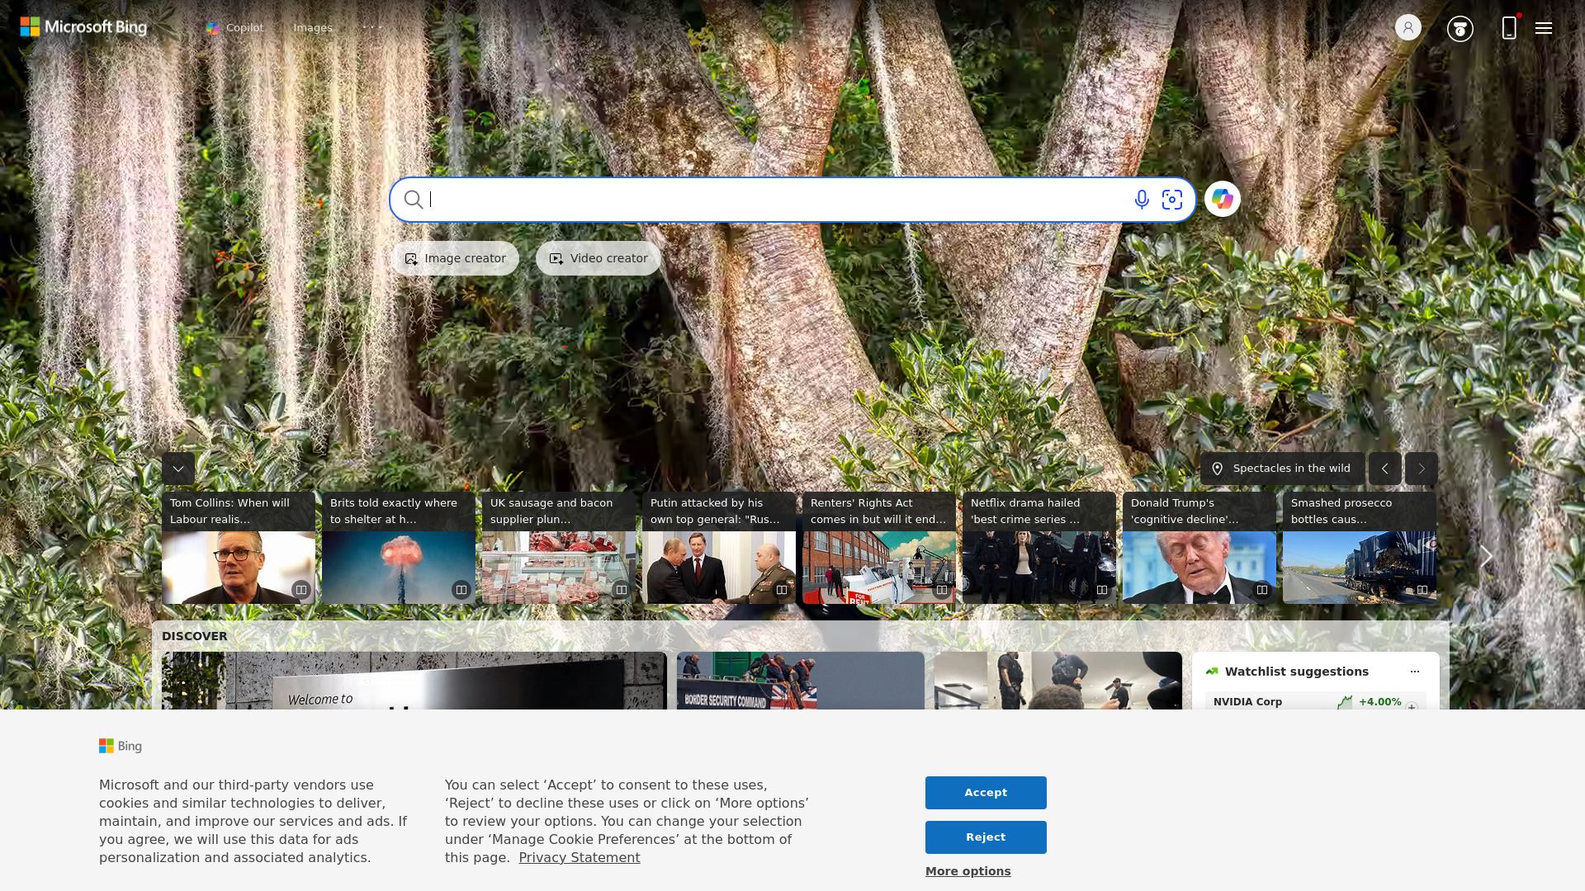
Task: Click inside the search input field
Action: pos(743,199)
